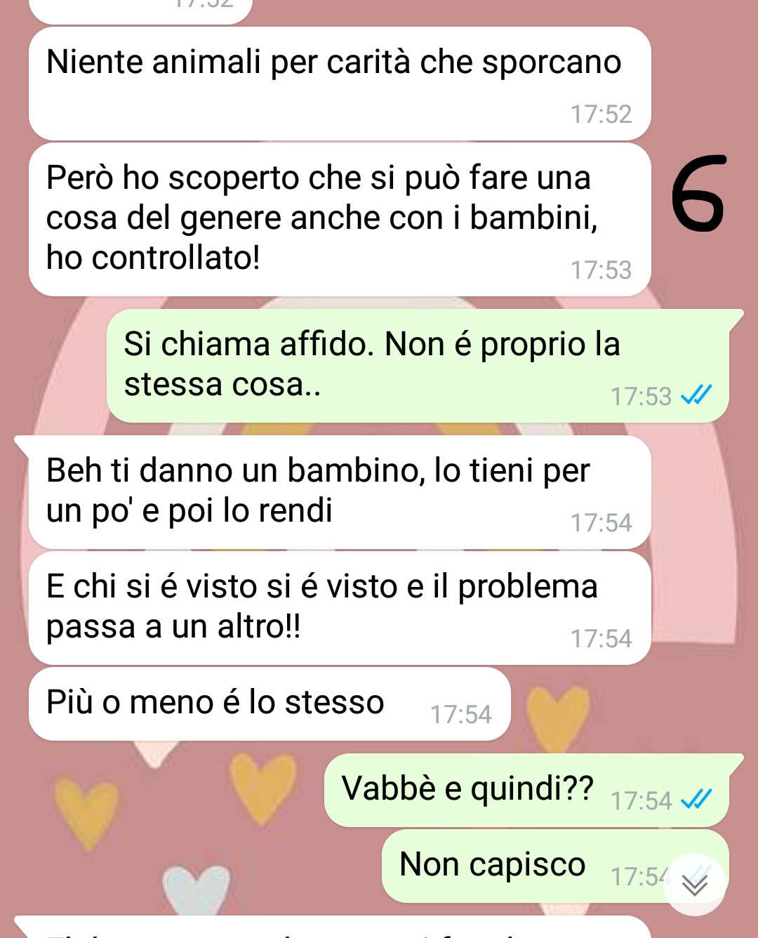Tap 17:52 timestamp under 'Niente animali' message

601,114
